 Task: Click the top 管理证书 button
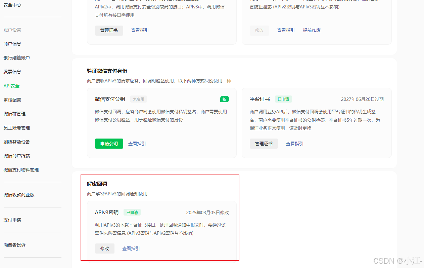109,30
